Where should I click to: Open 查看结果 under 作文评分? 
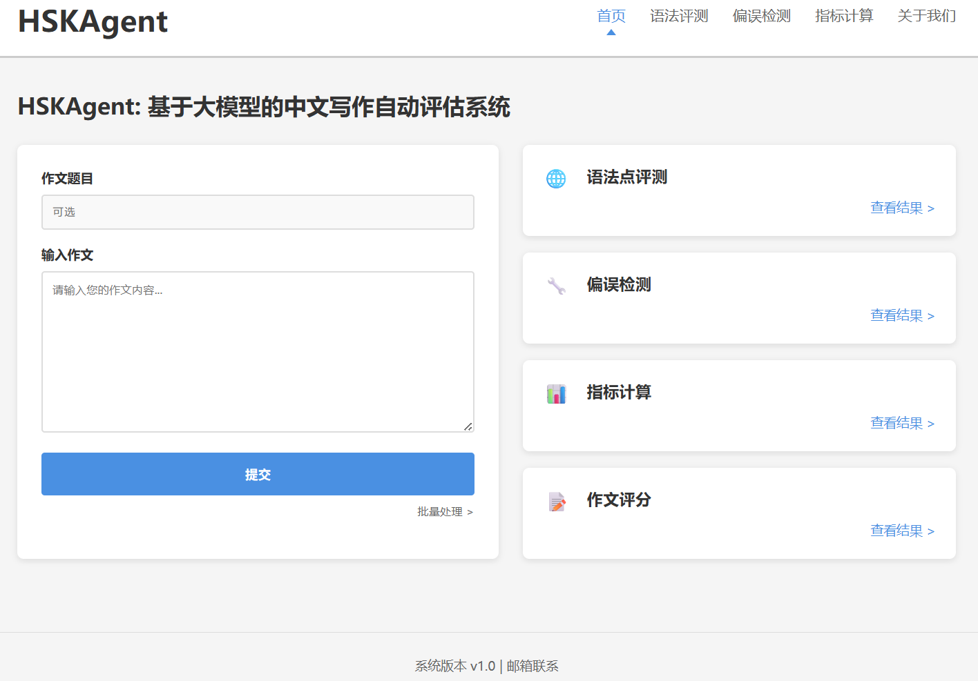[902, 531]
